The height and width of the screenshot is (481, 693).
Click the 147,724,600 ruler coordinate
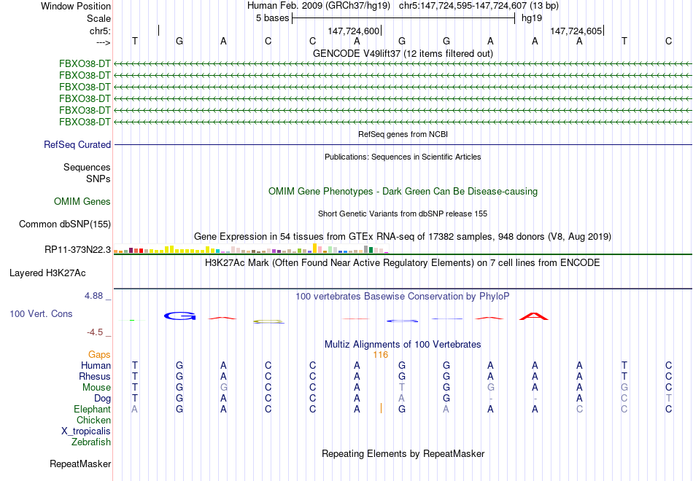354,31
